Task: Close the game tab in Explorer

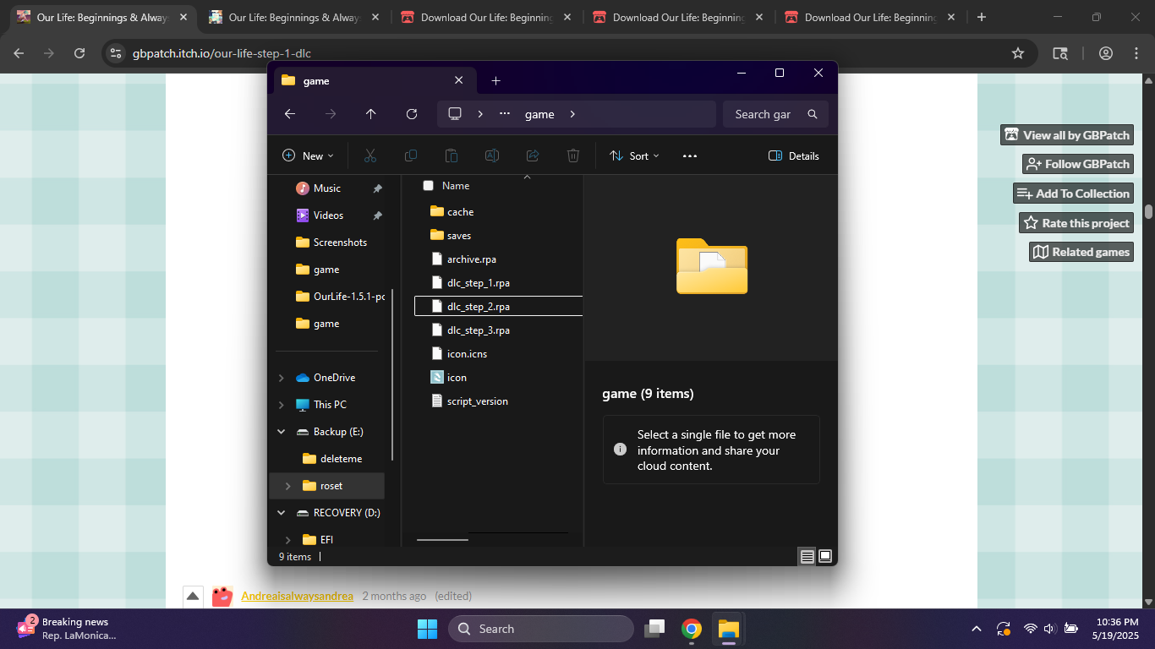Action: click(x=458, y=80)
